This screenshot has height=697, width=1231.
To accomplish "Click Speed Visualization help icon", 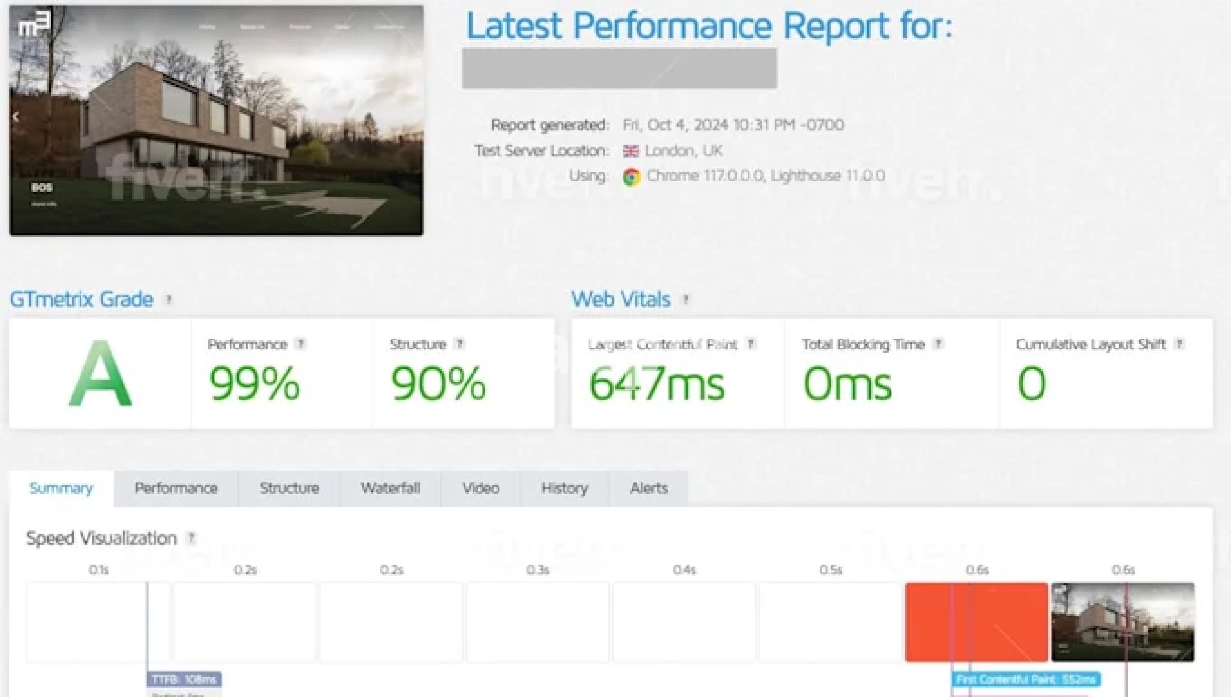I will pos(191,539).
